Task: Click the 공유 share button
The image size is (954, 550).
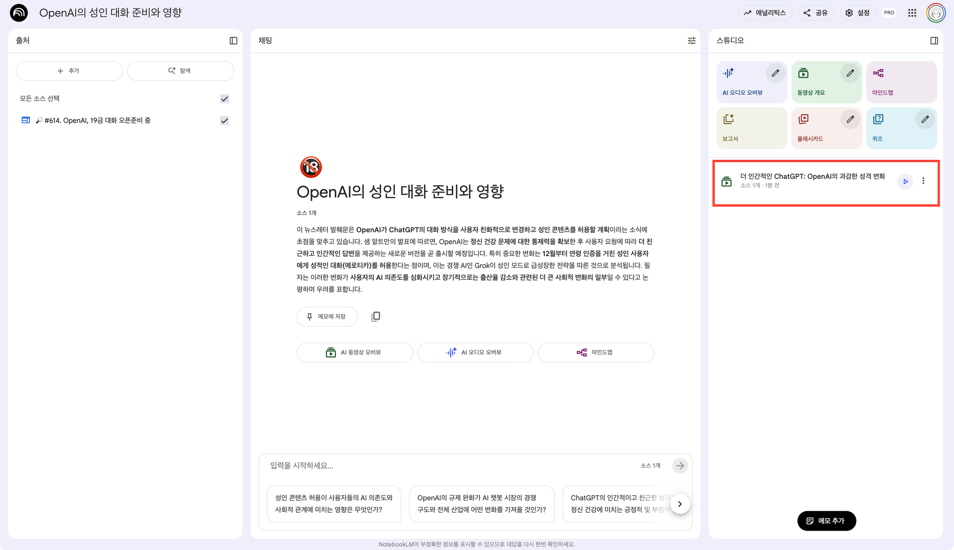Action: coord(816,13)
